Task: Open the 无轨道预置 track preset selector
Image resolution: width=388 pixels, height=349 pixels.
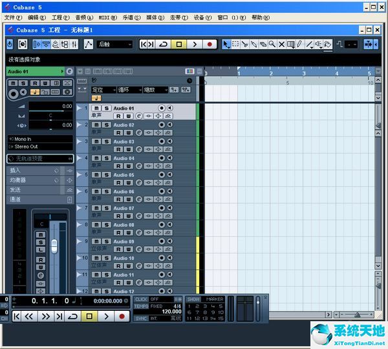Action: pyautogui.click(x=40, y=158)
